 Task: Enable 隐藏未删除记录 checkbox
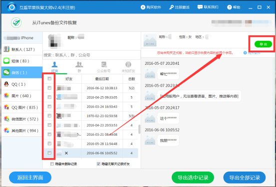click(52, 164)
